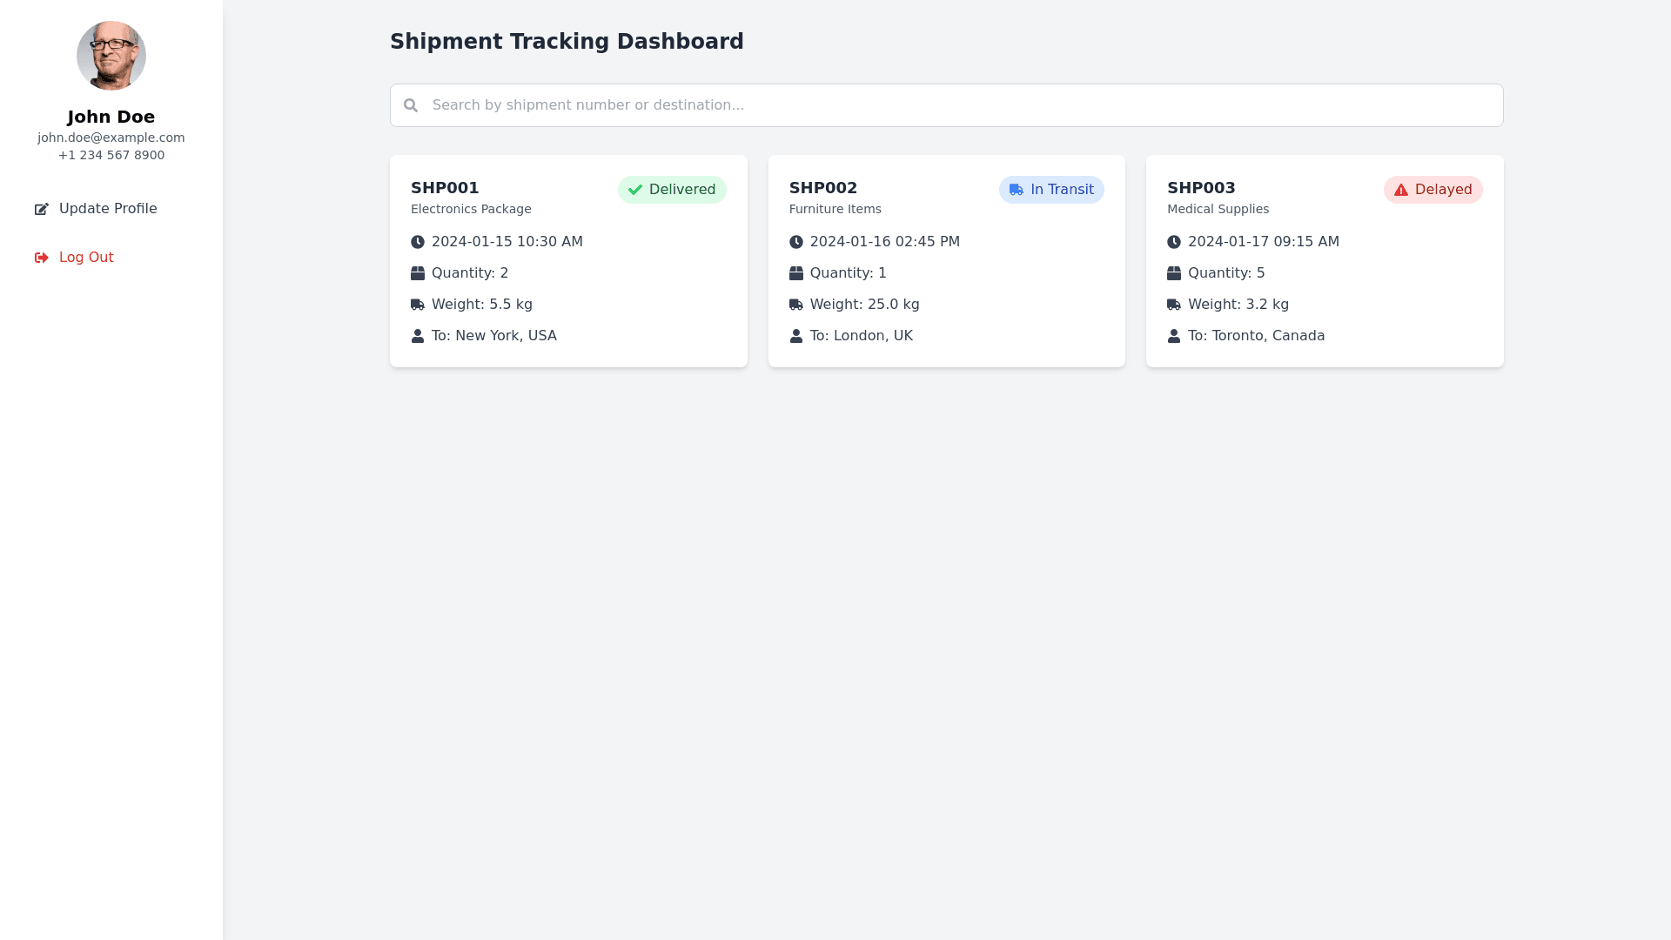This screenshot has height=940, width=1671.
Task: Open Update Profile from sidebar
Action: click(x=108, y=209)
